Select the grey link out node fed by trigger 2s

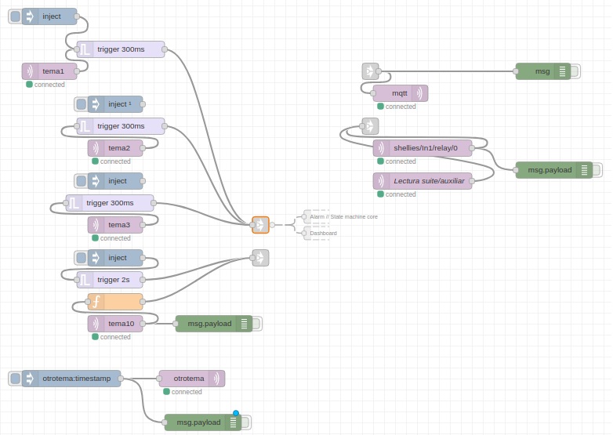(x=260, y=258)
